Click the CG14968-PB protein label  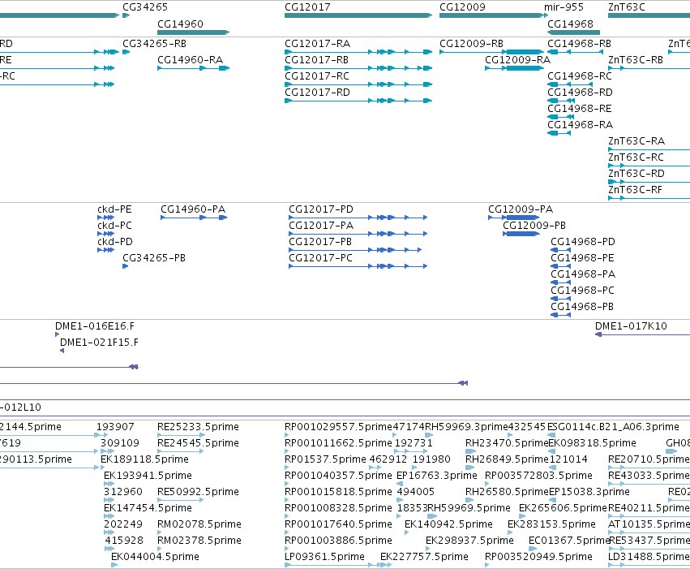[x=582, y=307]
